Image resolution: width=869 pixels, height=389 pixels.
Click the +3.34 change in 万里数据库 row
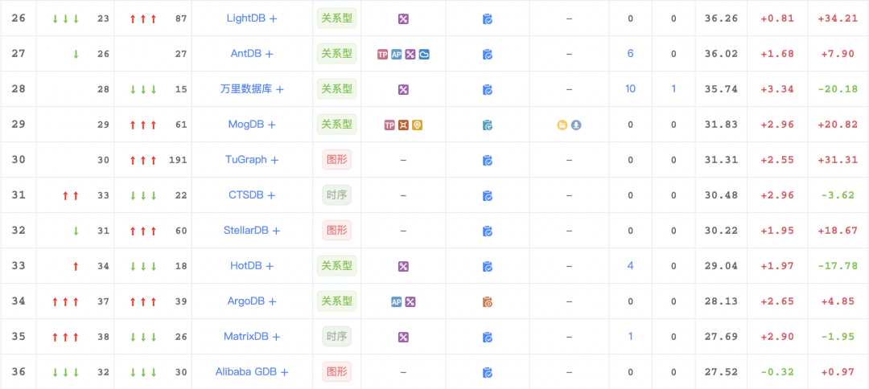tap(777, 89)
